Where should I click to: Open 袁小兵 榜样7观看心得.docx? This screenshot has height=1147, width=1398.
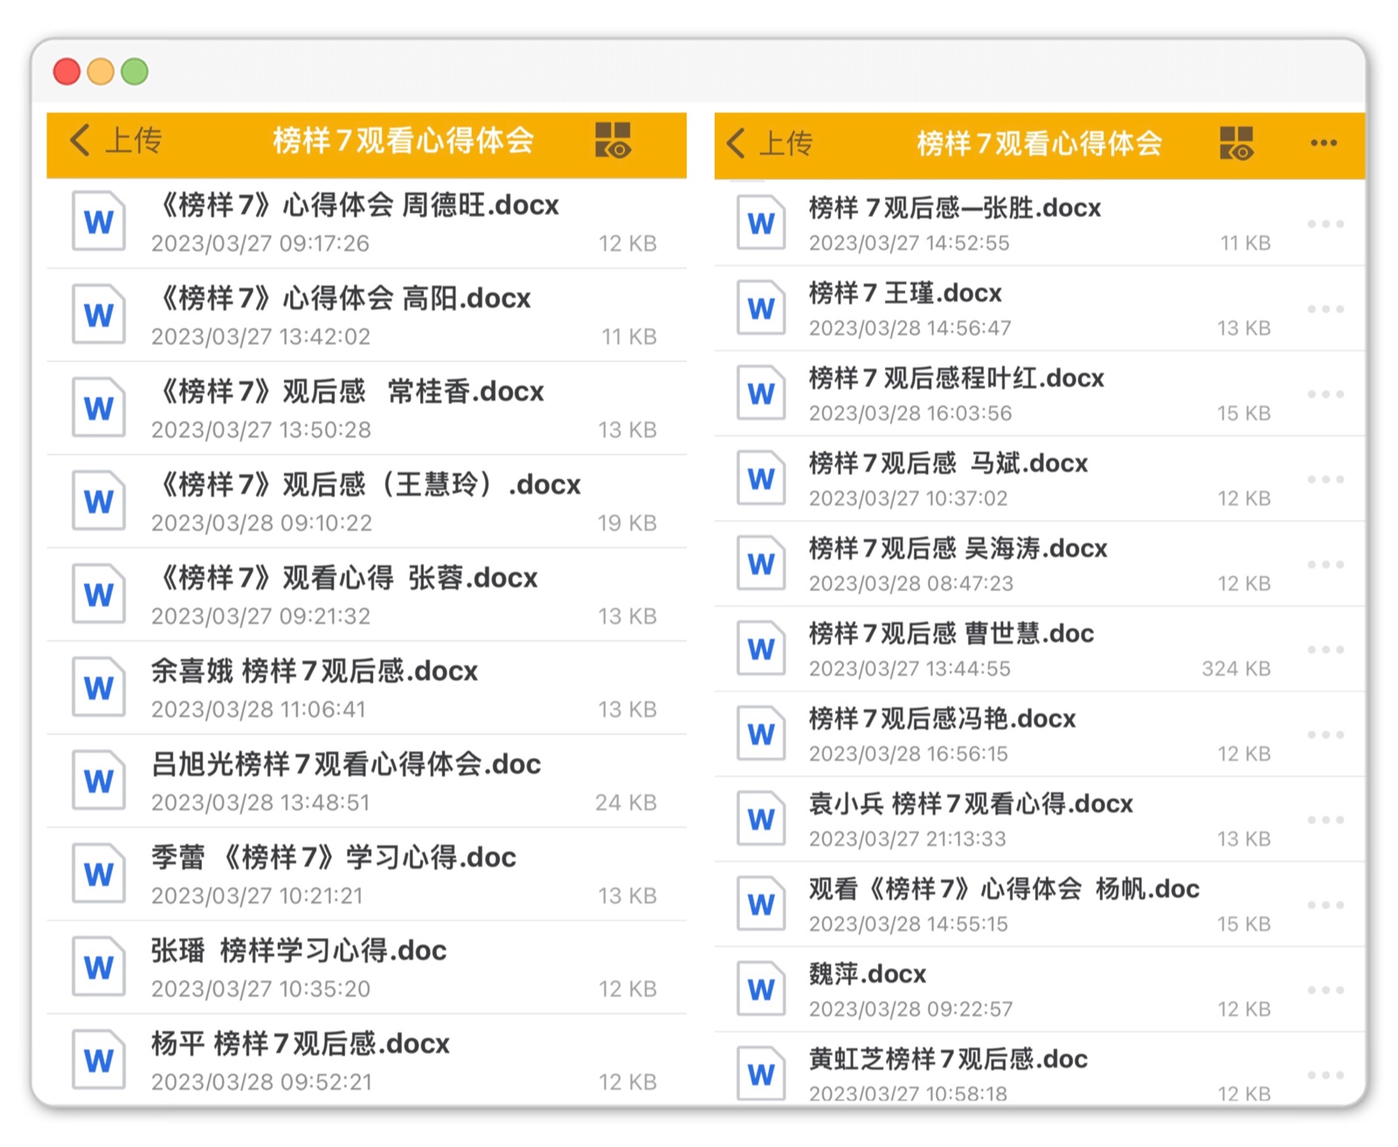[971, 803]
